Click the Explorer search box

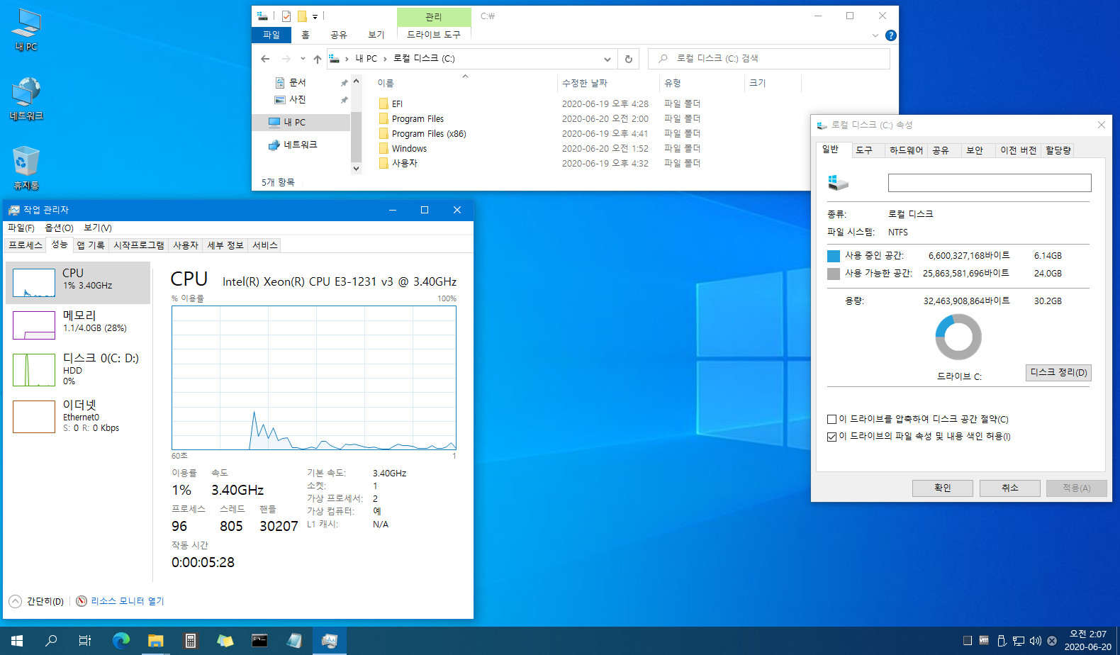click(768, 59)
